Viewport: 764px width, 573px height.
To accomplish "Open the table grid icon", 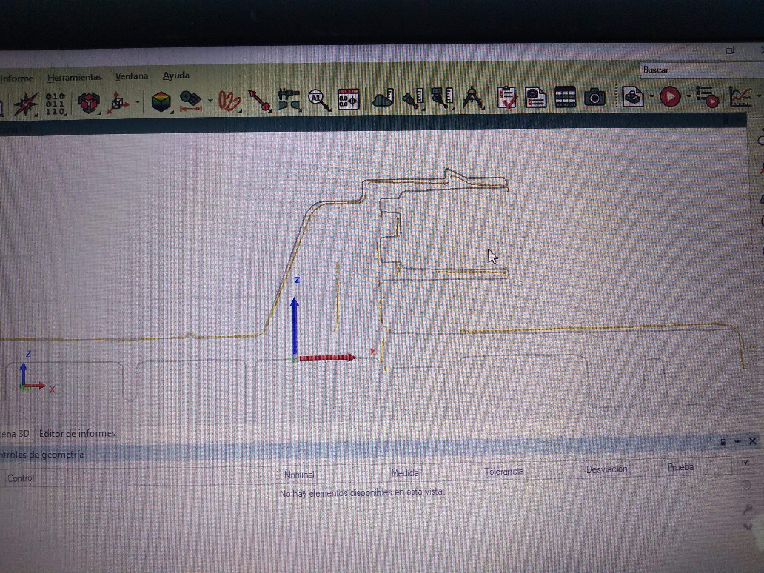I will click(x=565, y=97).
